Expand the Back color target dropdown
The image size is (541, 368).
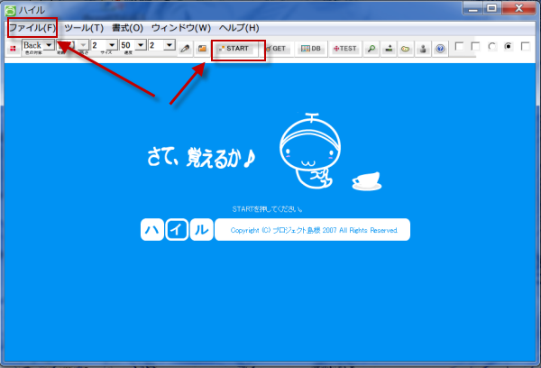point(49,45)
